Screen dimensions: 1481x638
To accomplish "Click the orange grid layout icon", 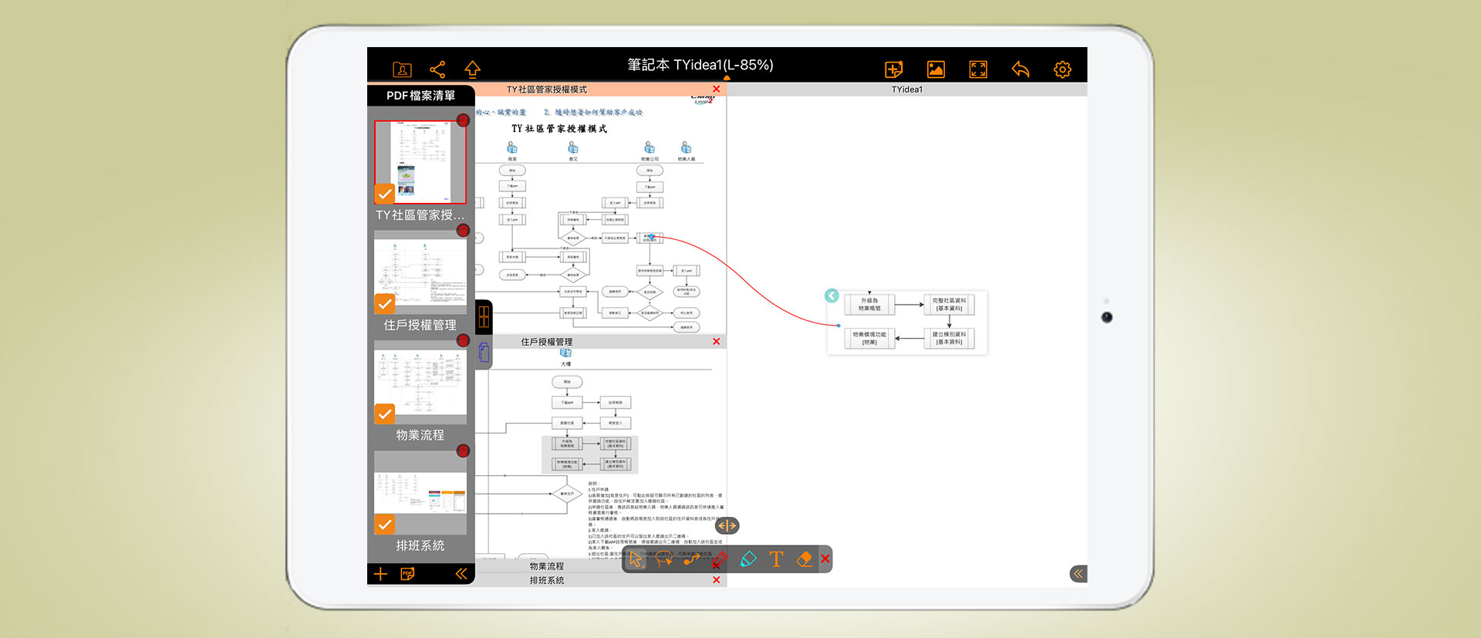I will pyautogui.click(x=484, y=316).
